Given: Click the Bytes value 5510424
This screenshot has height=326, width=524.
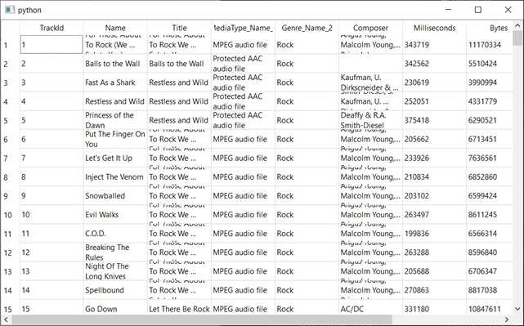Looking at the screenshot, I should (490, 64).
